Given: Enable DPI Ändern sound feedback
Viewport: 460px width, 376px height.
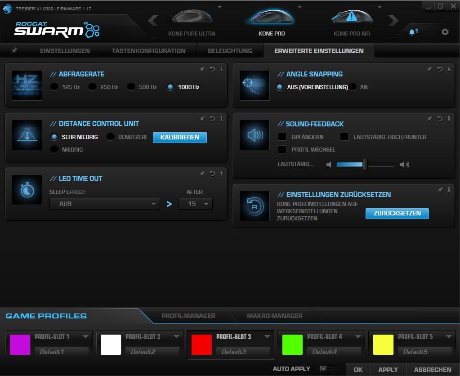Looking at the screenshot, I should 282,137.
